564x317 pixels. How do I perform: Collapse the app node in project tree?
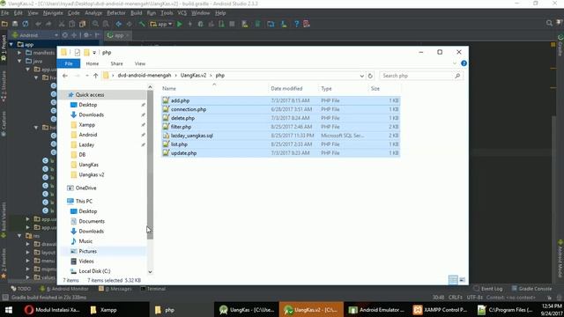11,45
